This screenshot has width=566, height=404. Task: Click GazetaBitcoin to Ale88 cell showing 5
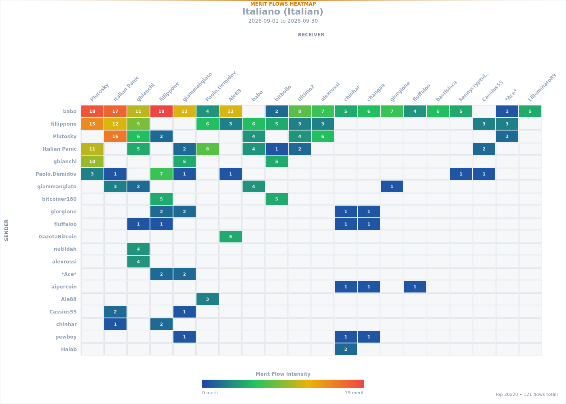[x=230, y=237]
